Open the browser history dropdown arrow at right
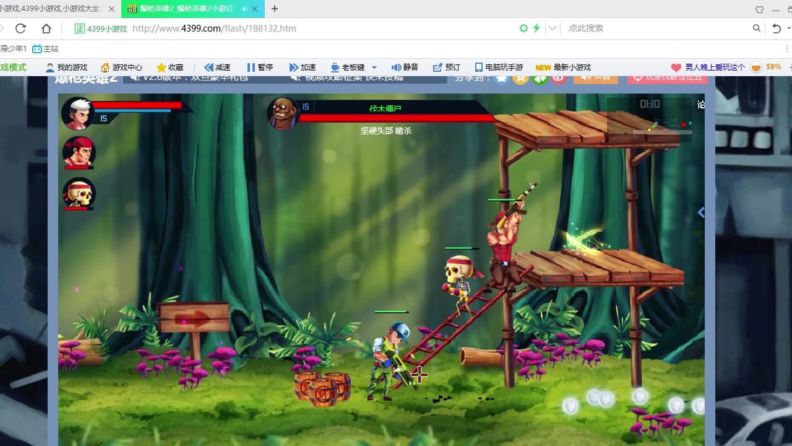792x446 pixels. tap(789, 28)
